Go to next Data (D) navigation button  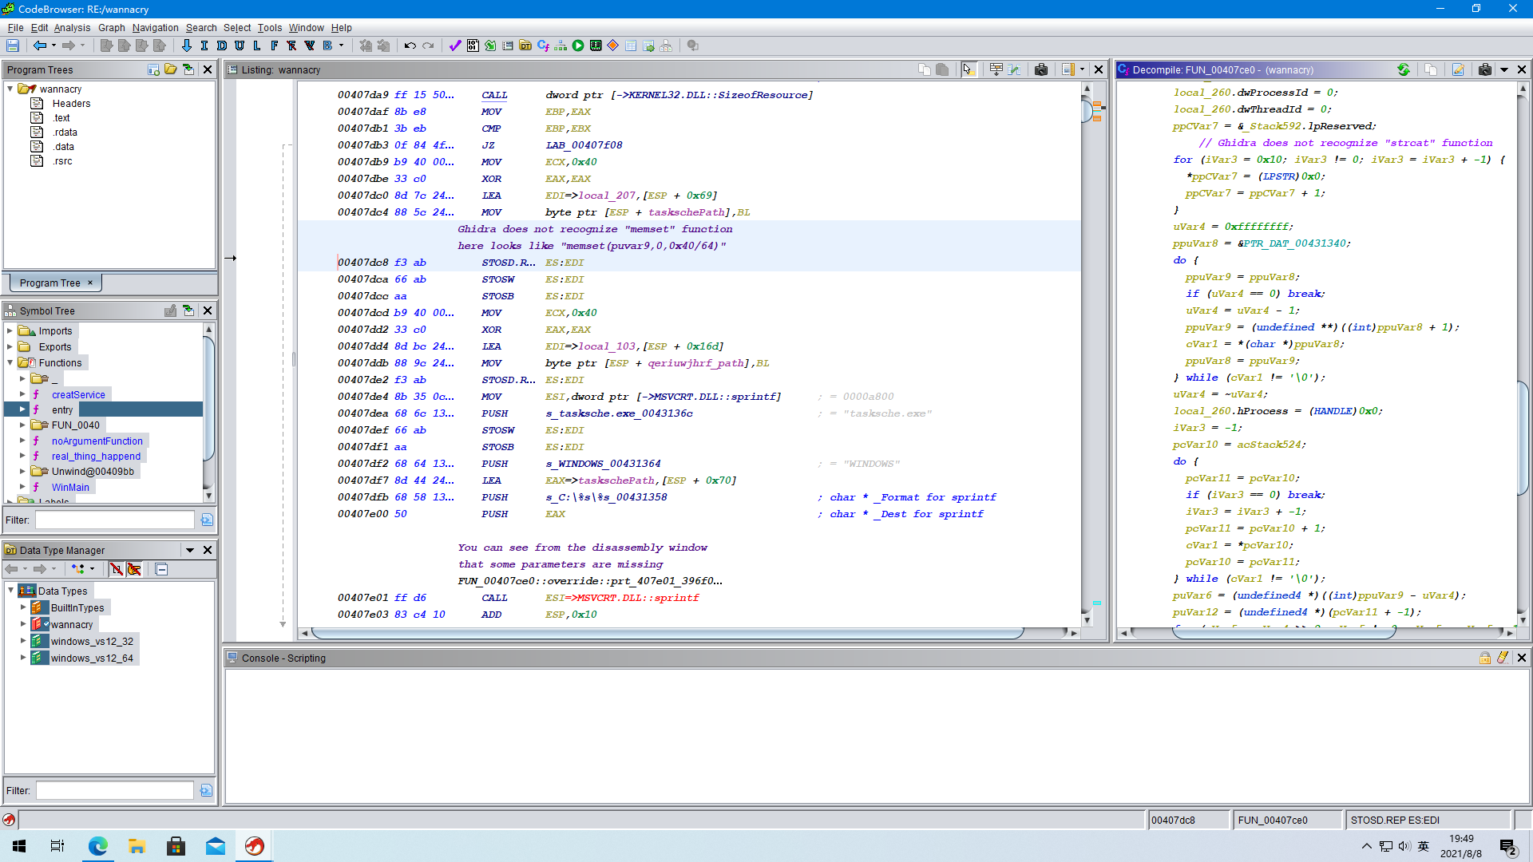222,45
